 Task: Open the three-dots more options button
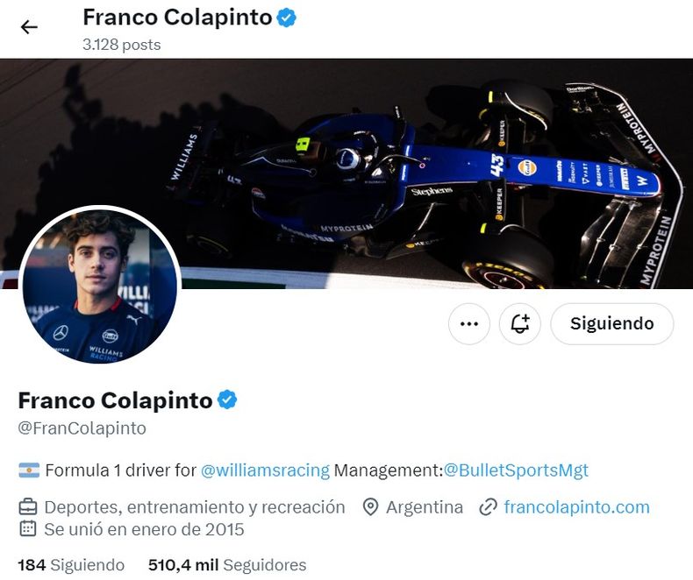(x=468, y=324)
